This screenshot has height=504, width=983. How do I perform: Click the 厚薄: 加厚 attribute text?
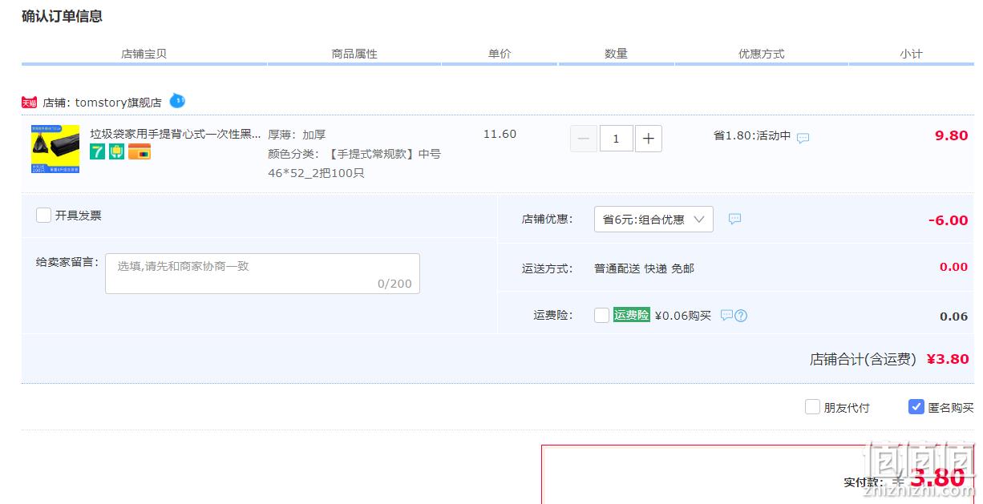pos(297,135)
